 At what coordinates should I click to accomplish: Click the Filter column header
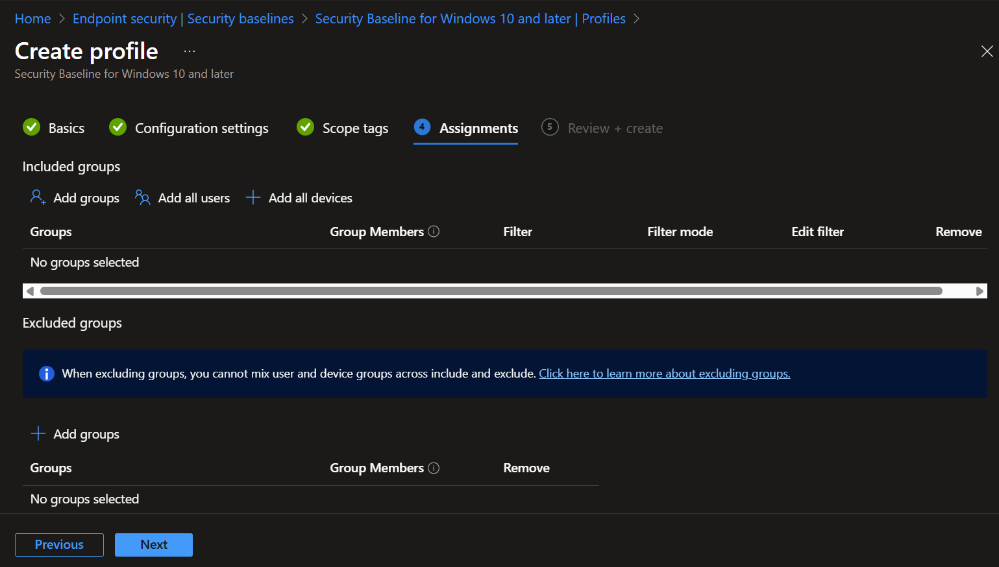point(517,232)
